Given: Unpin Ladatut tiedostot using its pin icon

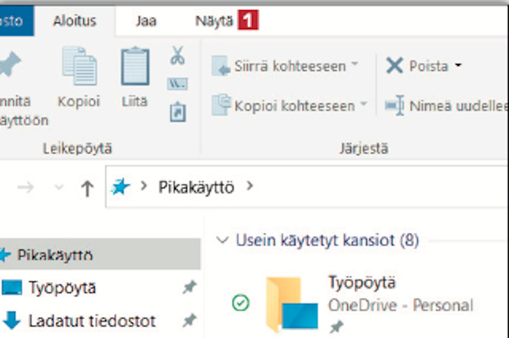Looking at the screenshot, I should [189, 320].
